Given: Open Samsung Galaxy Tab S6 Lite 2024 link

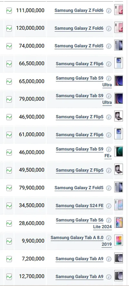Looking at the screenshot, I should tap(84, 223).
